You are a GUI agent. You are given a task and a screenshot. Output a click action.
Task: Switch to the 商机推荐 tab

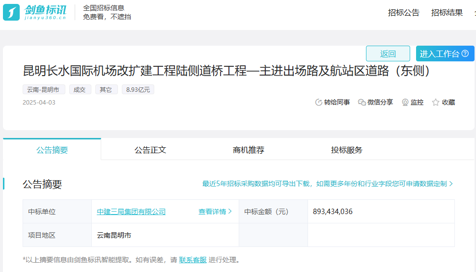click(x=249, y=150)
